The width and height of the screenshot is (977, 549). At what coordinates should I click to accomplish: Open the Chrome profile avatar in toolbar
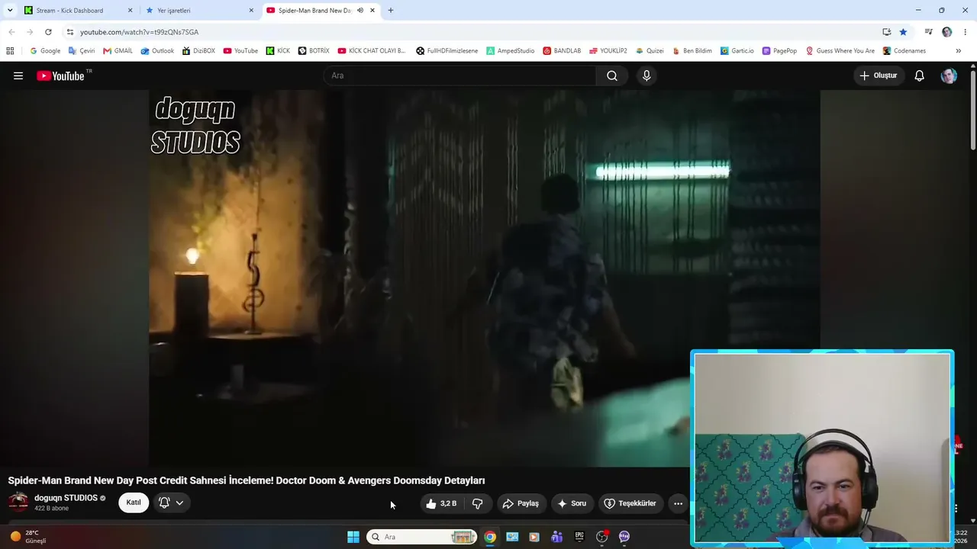(947, 32)
